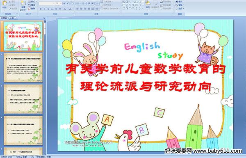
Task: Toggle Bold formatting
Action: [41, 9]
